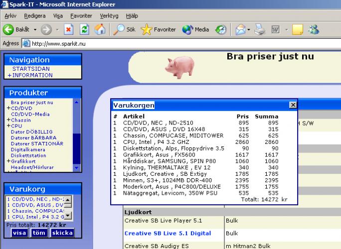Click the Stop loading icon
The width and height of the screenshot is (341, 249).
click(69, 29)
